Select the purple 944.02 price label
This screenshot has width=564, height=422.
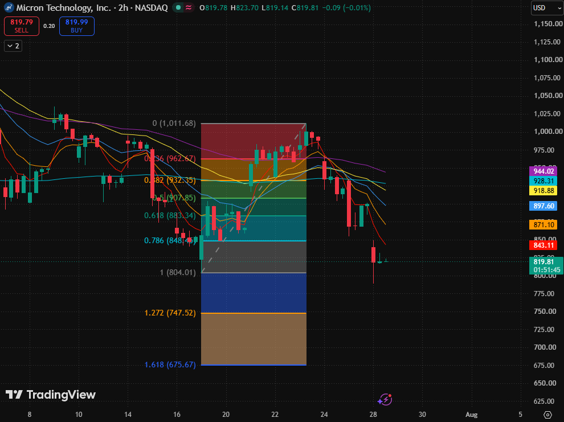543,171
